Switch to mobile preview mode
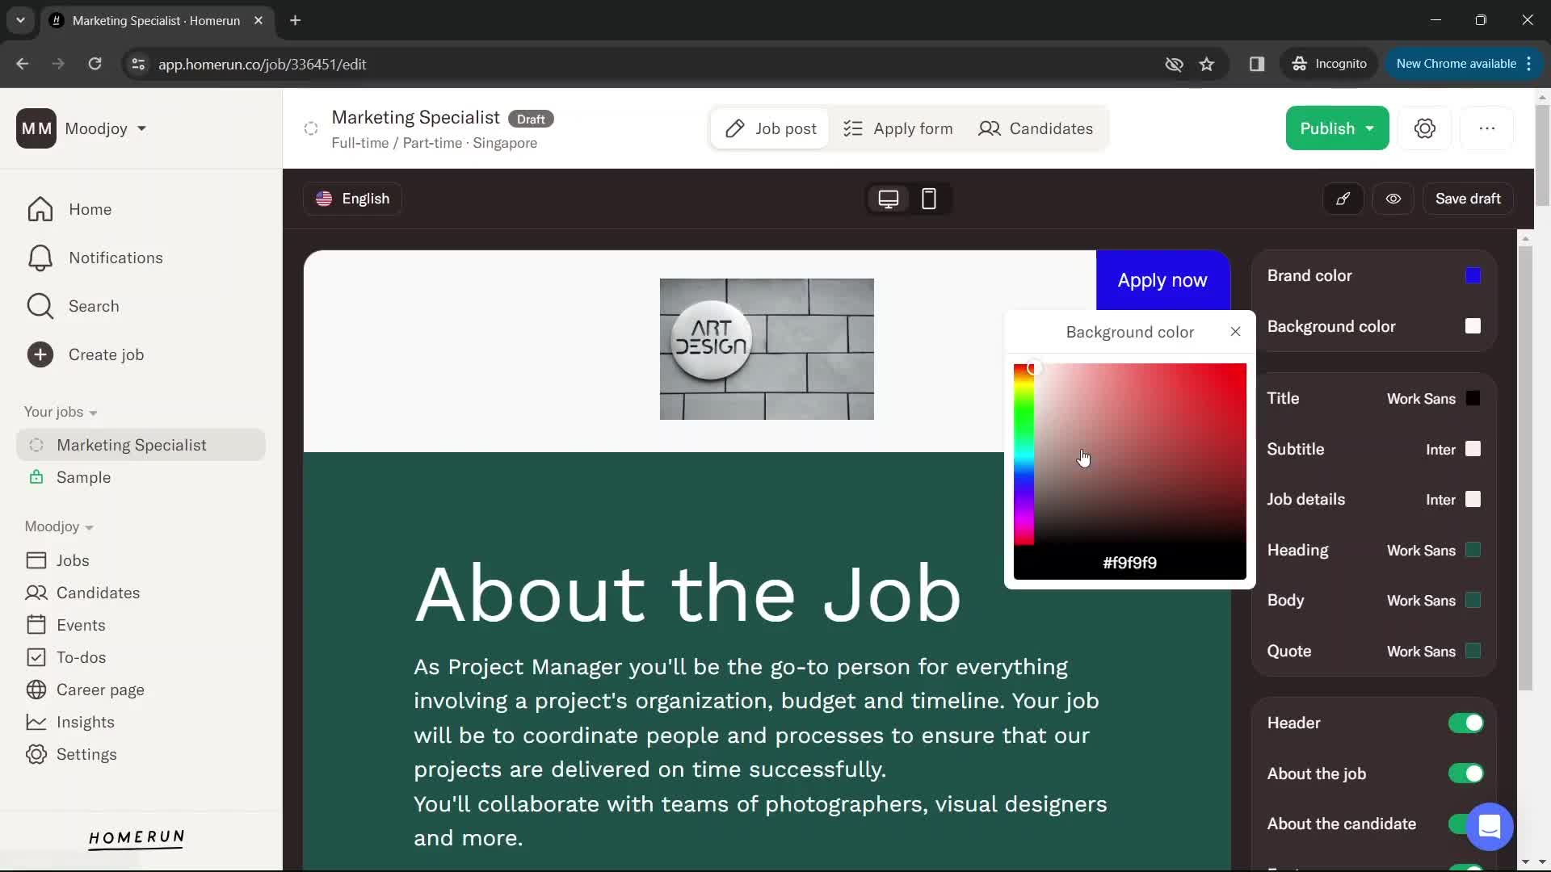Image resolution: width=1551 pixels, height=872 pixels. [929, 199]
